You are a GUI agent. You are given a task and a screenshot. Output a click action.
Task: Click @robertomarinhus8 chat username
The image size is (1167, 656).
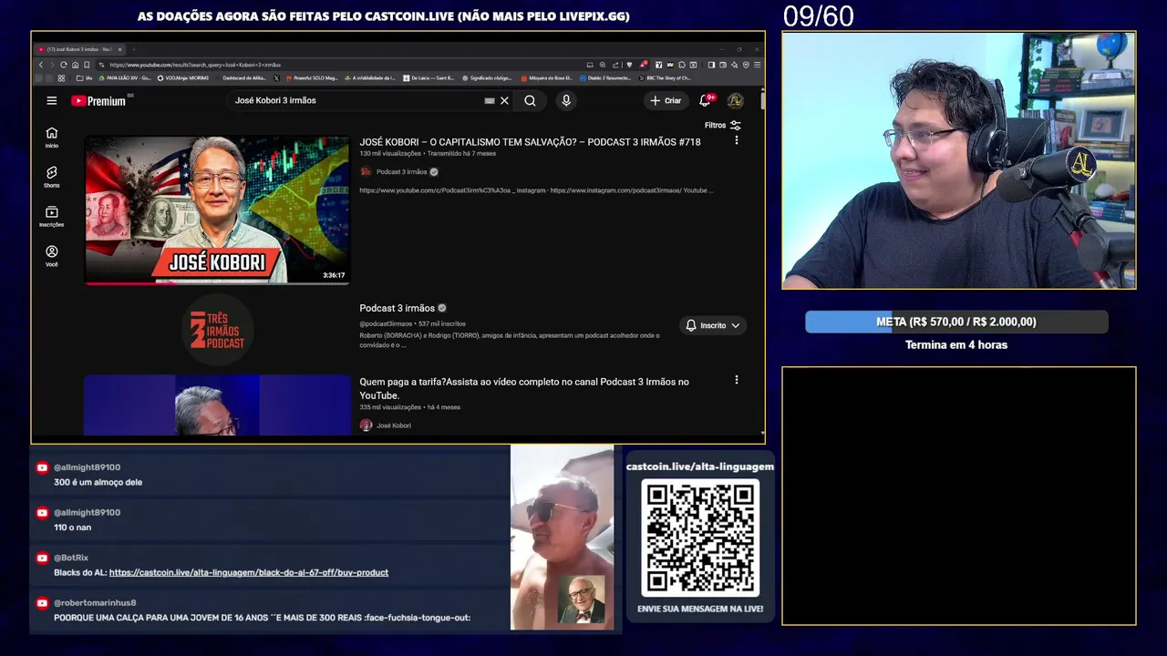tap(95, 602)
